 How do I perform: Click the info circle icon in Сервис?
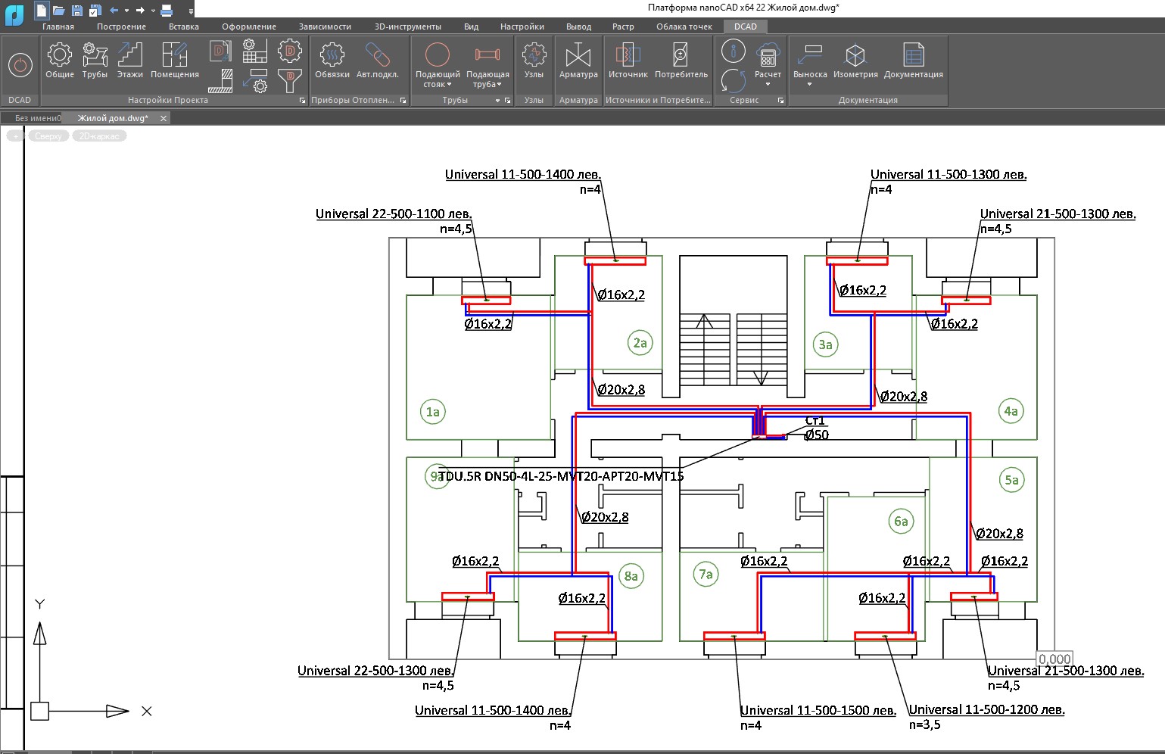tap(733, 51)
